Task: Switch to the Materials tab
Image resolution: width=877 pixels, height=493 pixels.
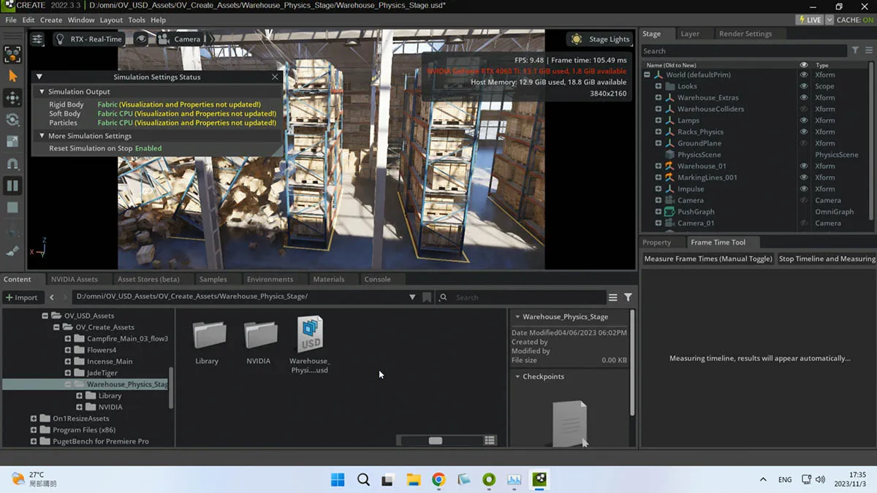Action: (328, 279)
